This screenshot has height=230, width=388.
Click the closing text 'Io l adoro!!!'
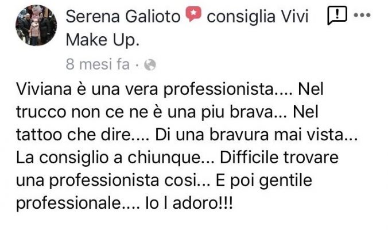click(189, 203)
